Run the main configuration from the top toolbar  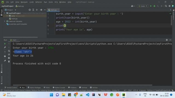[x=151, y=6]
